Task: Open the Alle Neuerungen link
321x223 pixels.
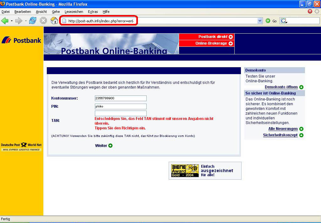Action: click(x=283, y=129)
